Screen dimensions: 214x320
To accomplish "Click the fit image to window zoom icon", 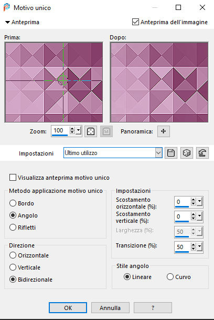I will coord(91,131).
